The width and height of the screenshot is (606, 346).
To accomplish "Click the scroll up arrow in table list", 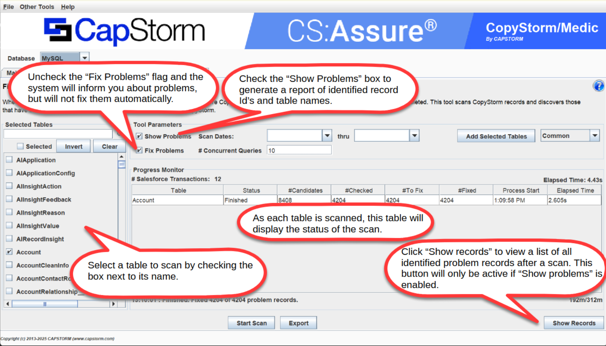I will click(x=121, y=157).
